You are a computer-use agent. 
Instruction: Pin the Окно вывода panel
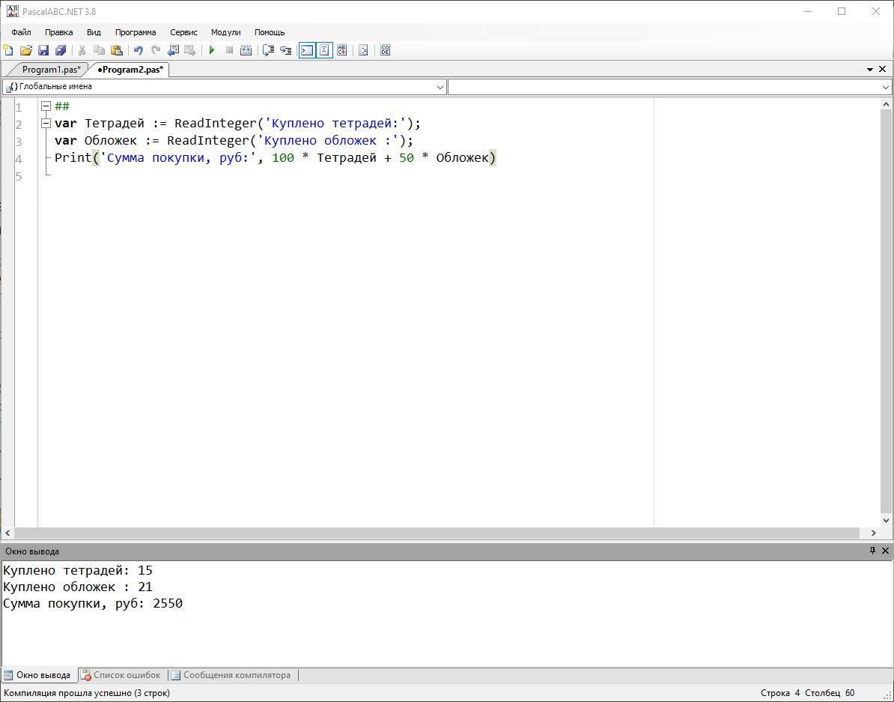(x=872, y=551)
